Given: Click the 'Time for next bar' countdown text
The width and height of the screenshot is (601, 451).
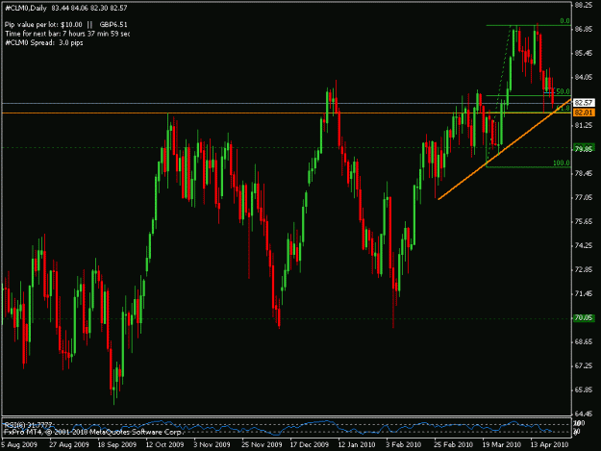Looking at the screenshot, I should [x=67, y=34].
